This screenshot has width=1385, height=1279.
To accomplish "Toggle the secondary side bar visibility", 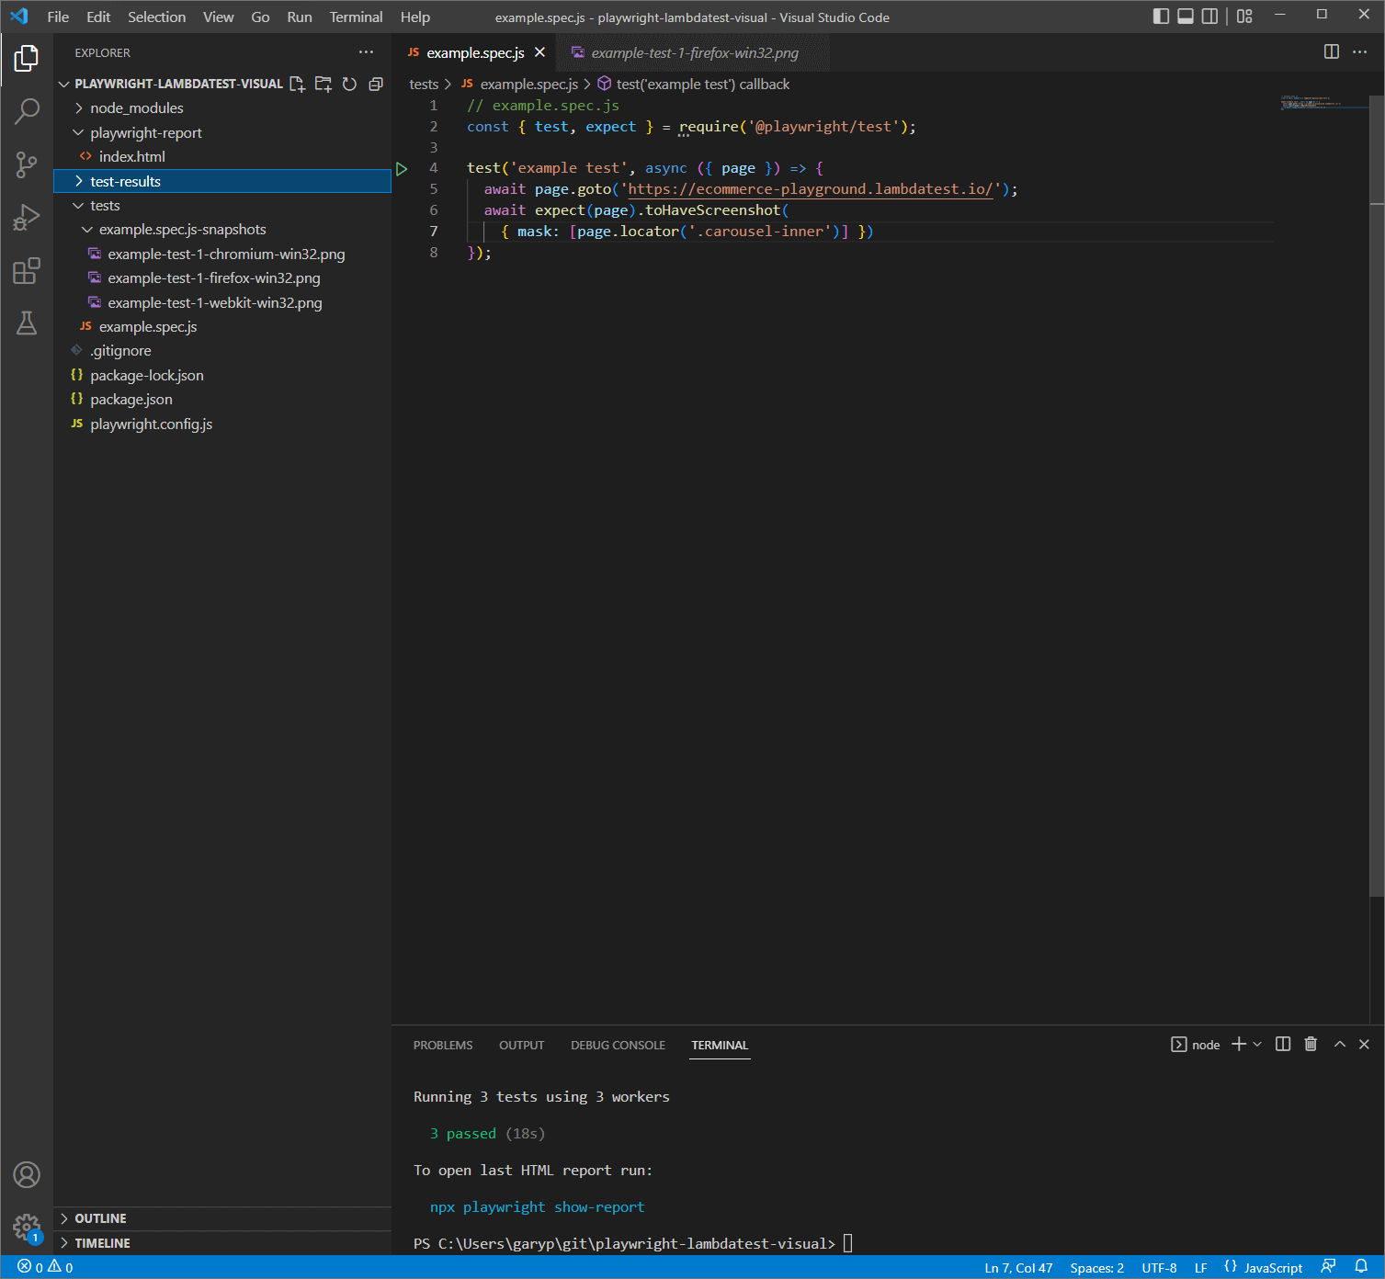I will [x=1210, y=17].
